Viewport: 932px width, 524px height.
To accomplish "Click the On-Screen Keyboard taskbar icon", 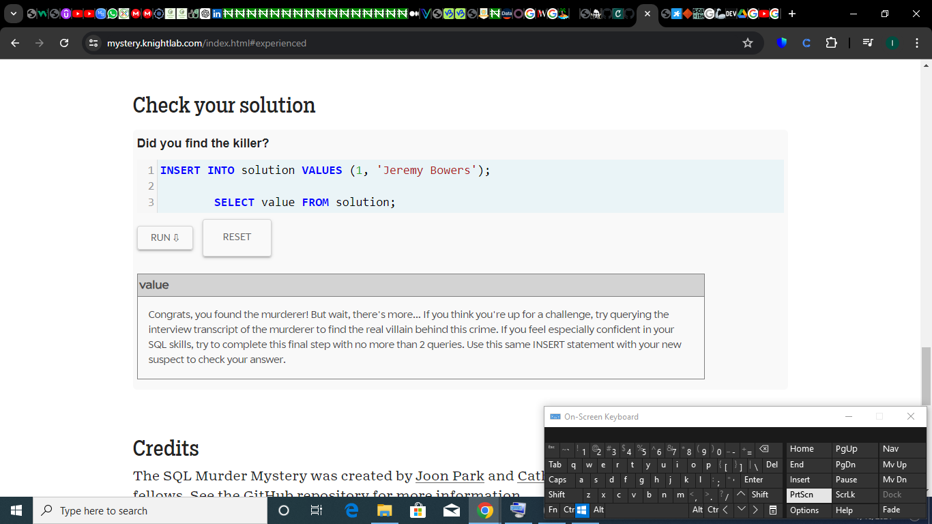I will click(x=518, y=510).
